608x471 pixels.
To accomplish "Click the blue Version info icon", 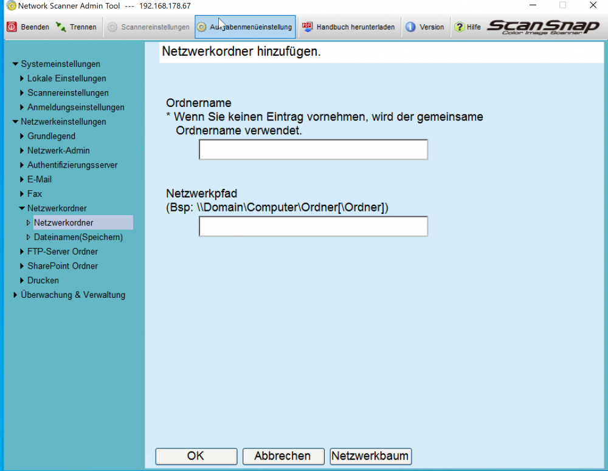I will point(410,27).
